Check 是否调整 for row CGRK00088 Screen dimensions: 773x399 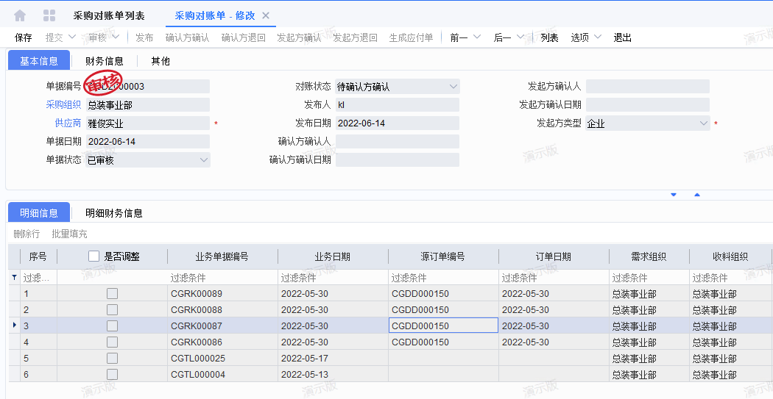tap(113, 310)
